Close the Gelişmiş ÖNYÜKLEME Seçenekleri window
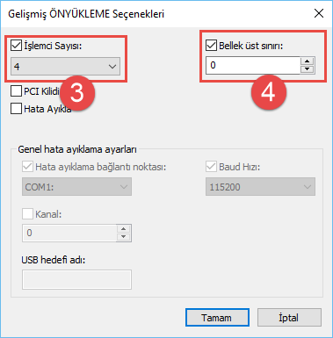Screen dimensions: 333x338 [319, 13]
